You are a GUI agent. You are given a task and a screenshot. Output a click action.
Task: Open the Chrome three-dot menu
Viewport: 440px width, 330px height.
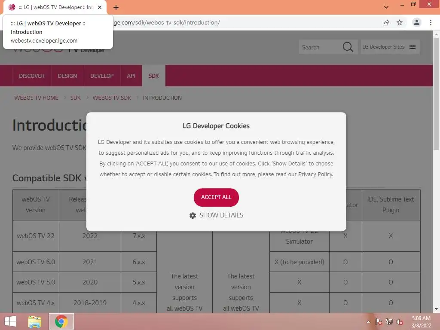point(431,22)
